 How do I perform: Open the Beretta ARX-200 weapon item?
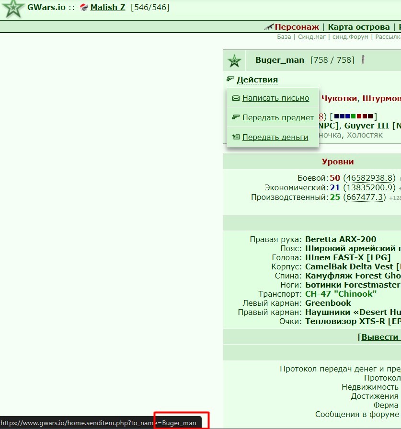341,239
